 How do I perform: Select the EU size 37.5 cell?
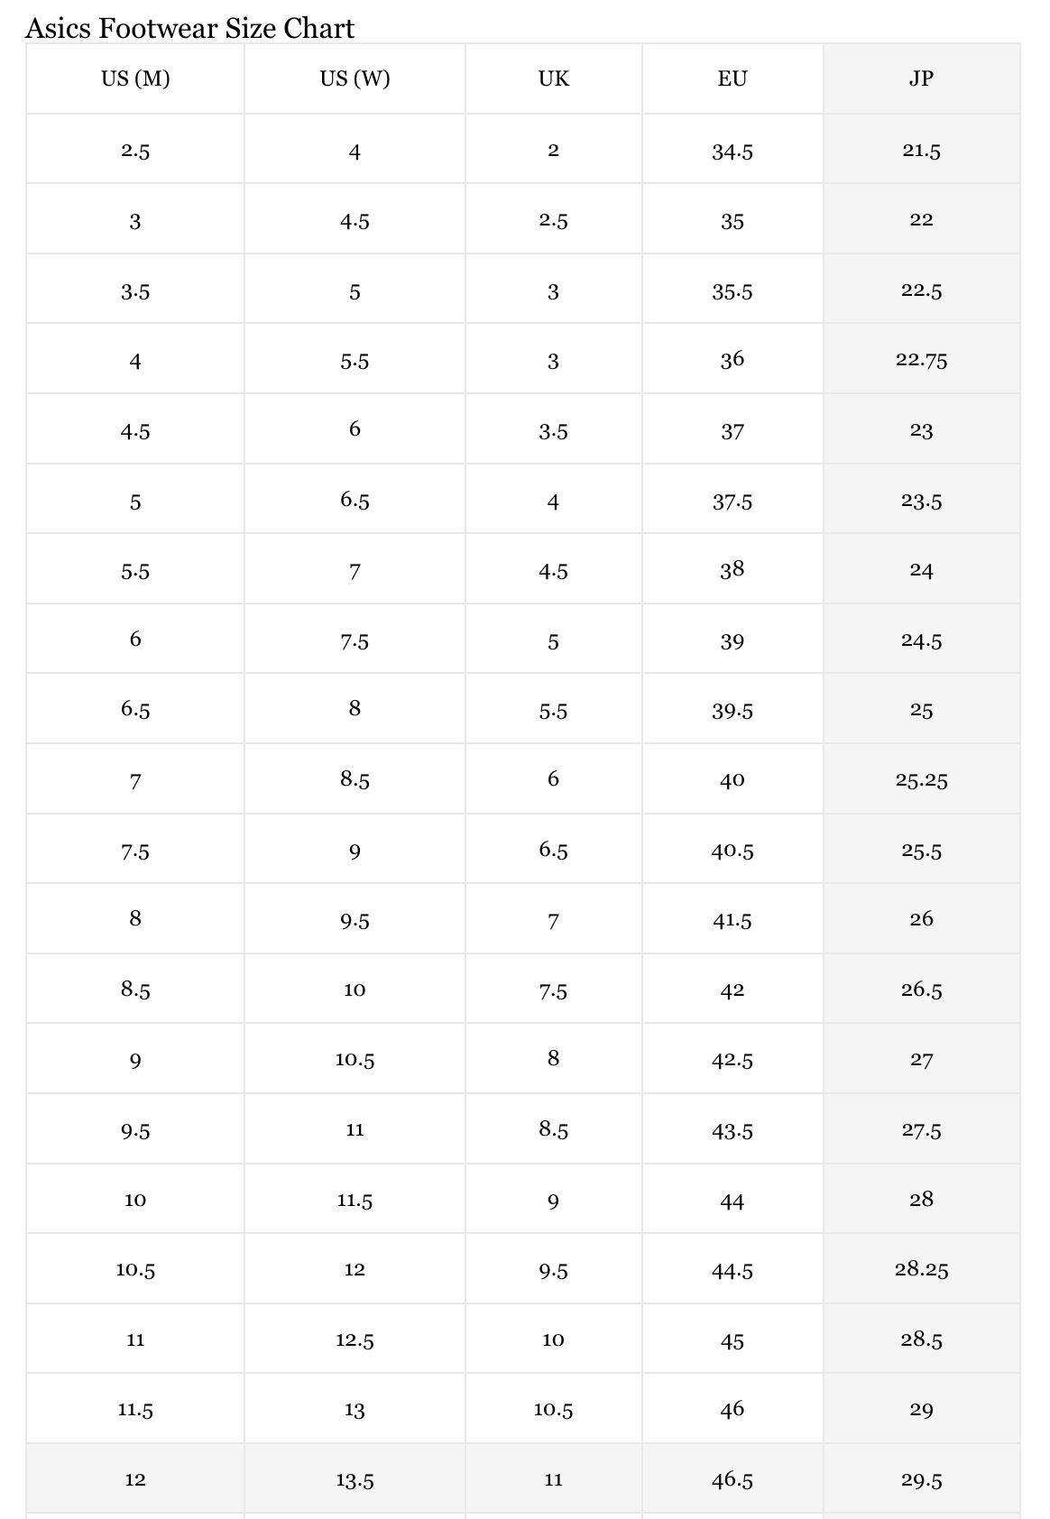click(732, 502)
